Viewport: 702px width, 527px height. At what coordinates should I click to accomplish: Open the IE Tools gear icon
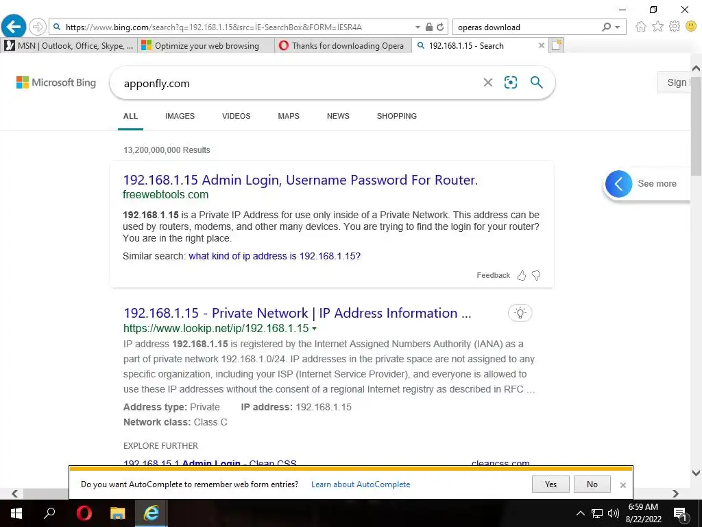coord(675,27)
